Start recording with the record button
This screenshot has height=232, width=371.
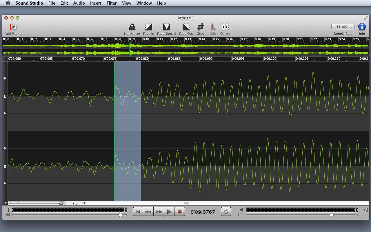[179, 212]
